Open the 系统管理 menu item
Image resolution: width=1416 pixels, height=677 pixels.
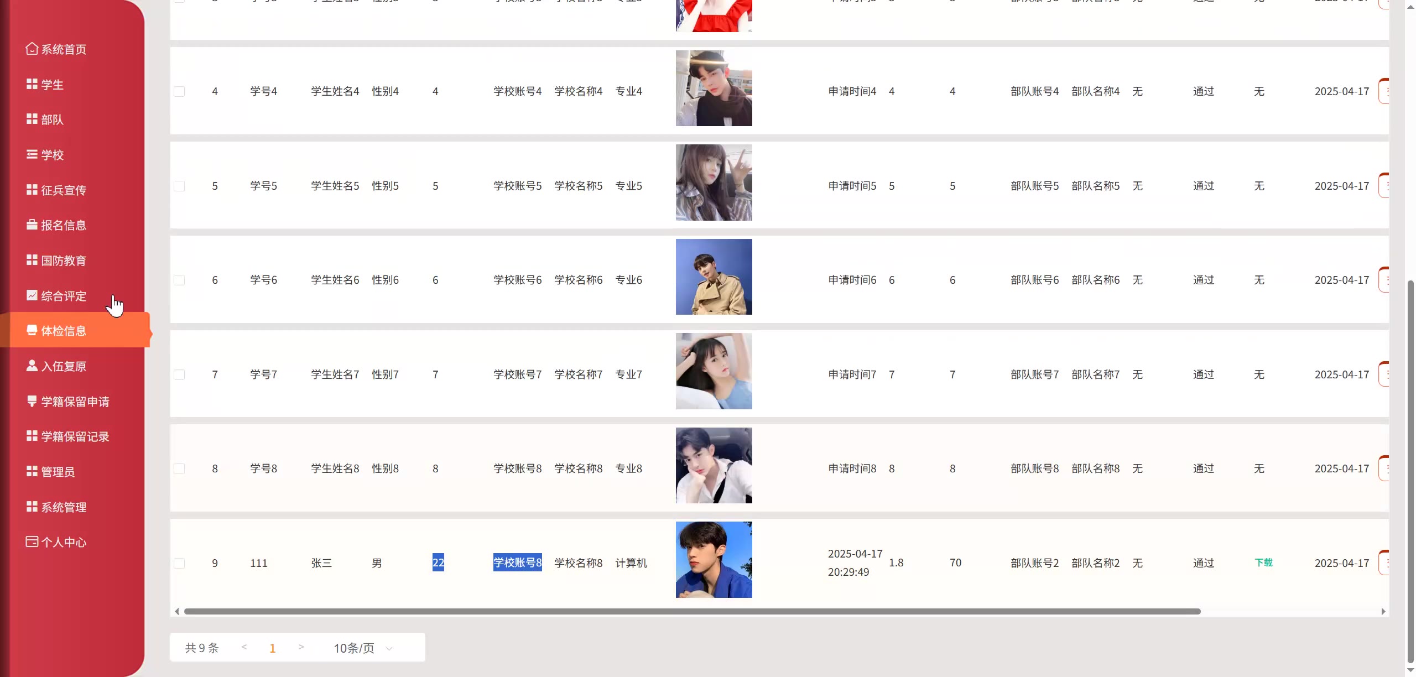pyautogui.click(x=64, y=507)
